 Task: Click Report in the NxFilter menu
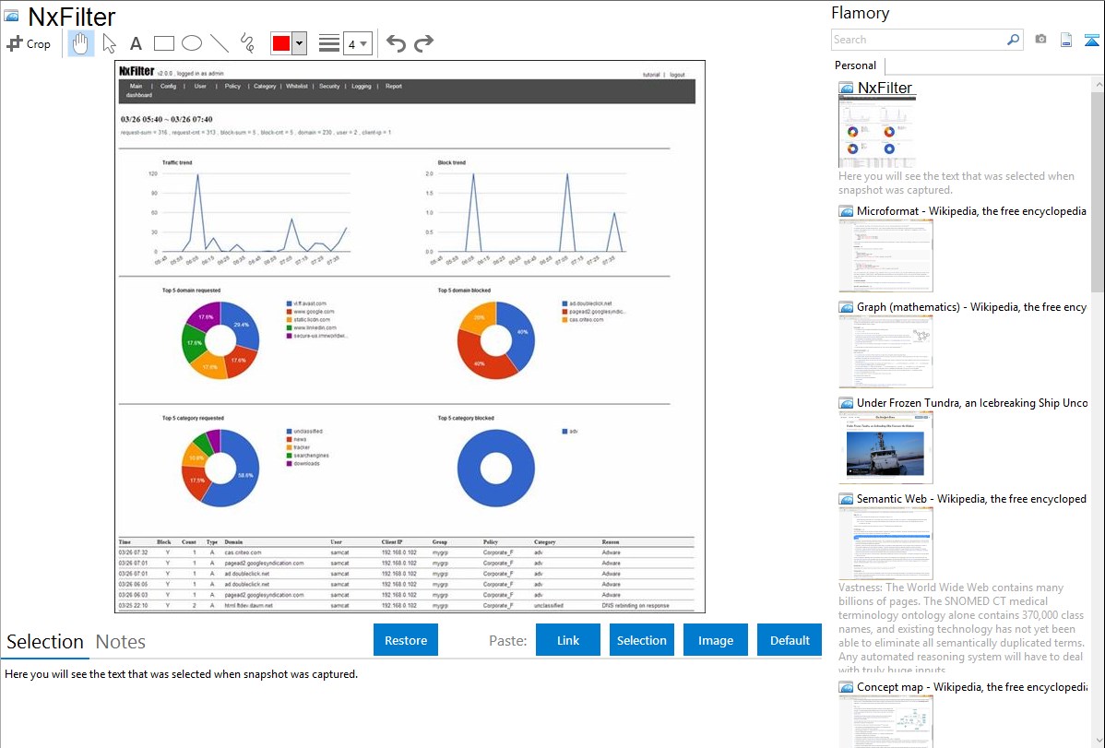[394, 86]
